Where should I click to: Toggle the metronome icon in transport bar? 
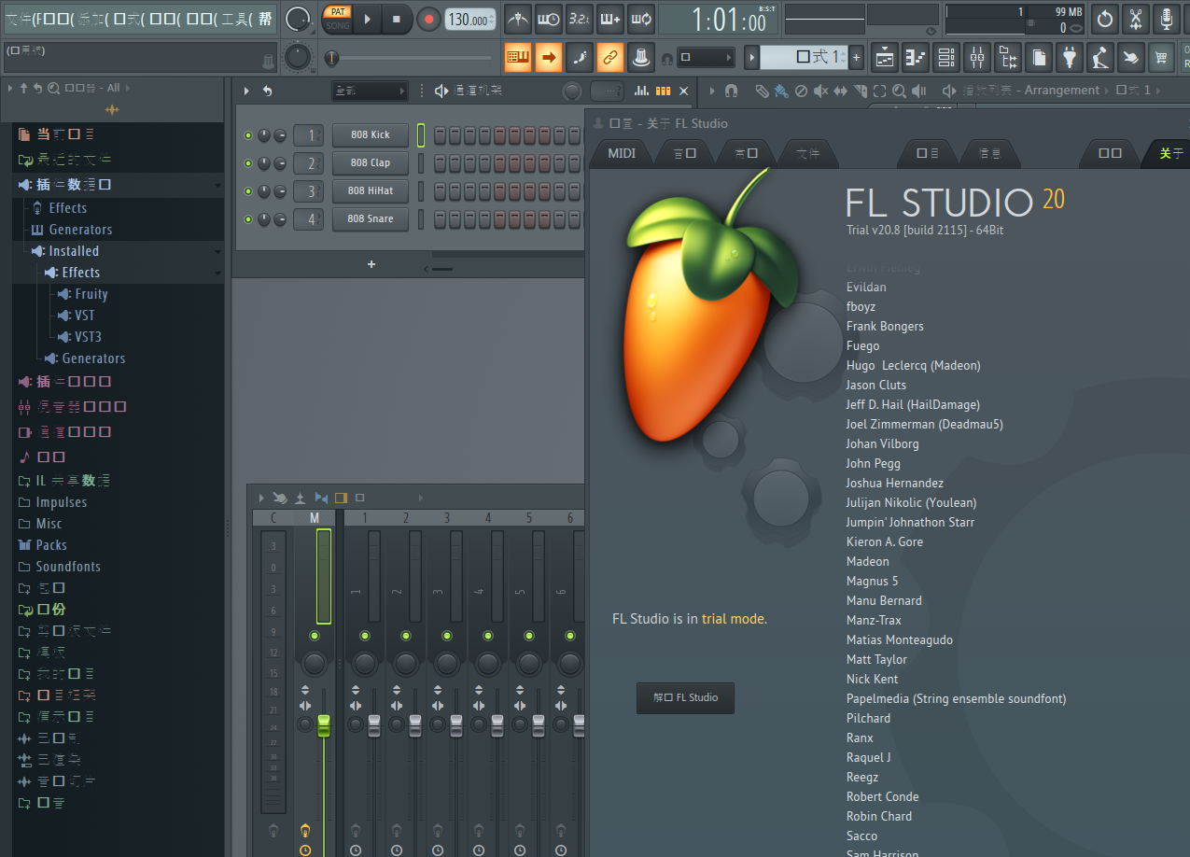pyautogui.click(x=518, y=19)
